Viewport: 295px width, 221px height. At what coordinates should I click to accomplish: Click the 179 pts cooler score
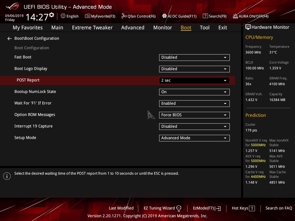(x=251, y=130)
